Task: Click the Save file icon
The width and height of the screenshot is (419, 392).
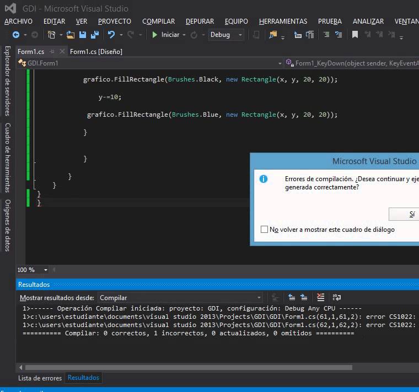Action: point(83,35)
